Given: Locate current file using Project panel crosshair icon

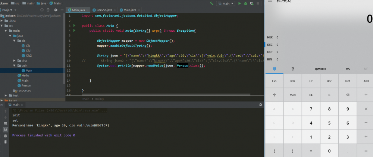Looking at the screenshot, I should [x=42, y=10].
